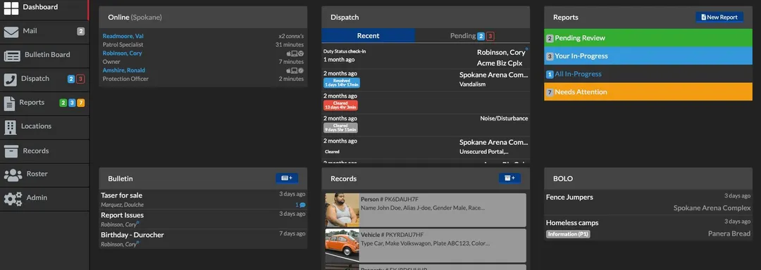Click the Mail envelope icon
Image resolution: width=761 pixels, height=270 pixels.
pyautogui.click(x=11, y=32)
